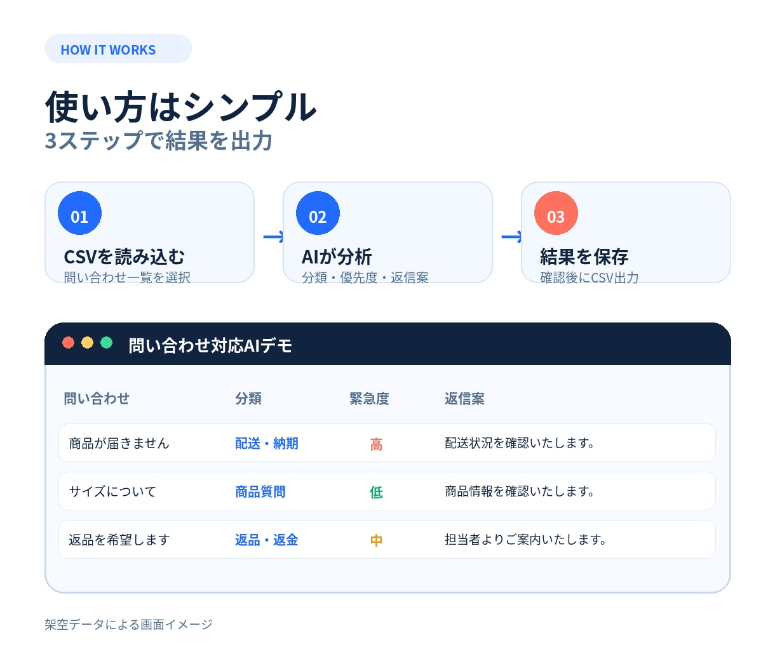Click the 低 urgency value

tap(376, 492)
